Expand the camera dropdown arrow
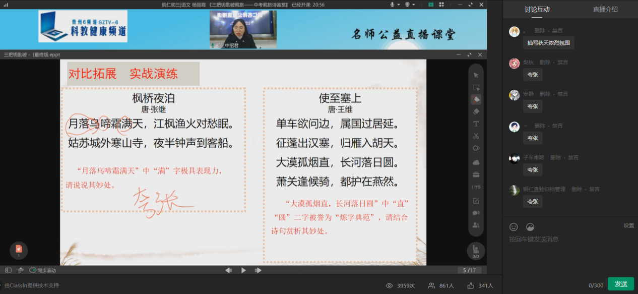Image resolution: width=638 pixels, height=294 pixels. click(414, 5)
